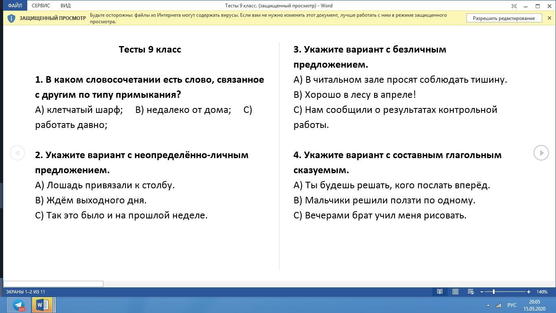The image size is (556, 313).
Task: Click the network signal tray icon
Action: 498,305
